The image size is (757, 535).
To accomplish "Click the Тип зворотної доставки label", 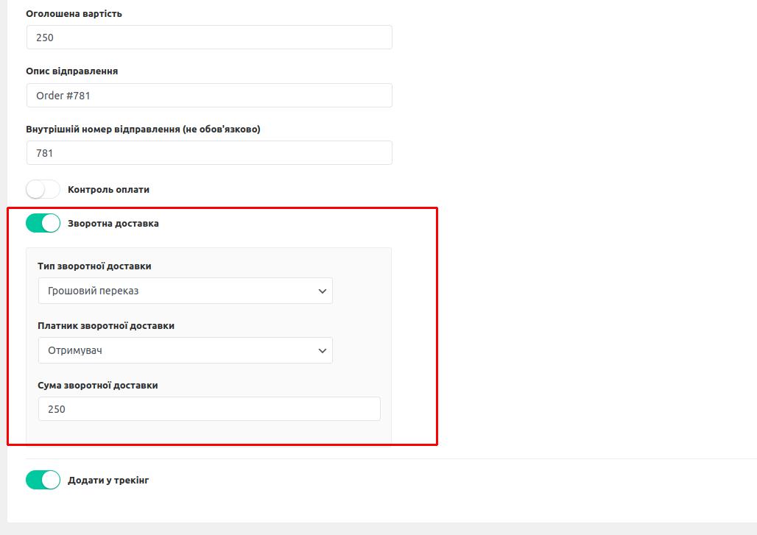I will tap(94, 266).
